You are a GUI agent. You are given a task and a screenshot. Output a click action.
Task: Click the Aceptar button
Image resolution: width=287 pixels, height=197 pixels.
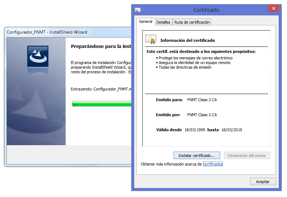pos(263,182)
